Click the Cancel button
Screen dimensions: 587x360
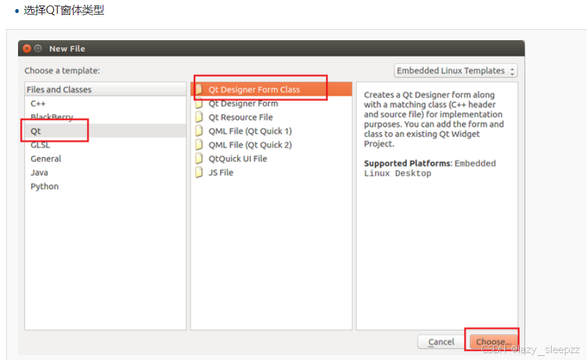(x=441, y=342)
